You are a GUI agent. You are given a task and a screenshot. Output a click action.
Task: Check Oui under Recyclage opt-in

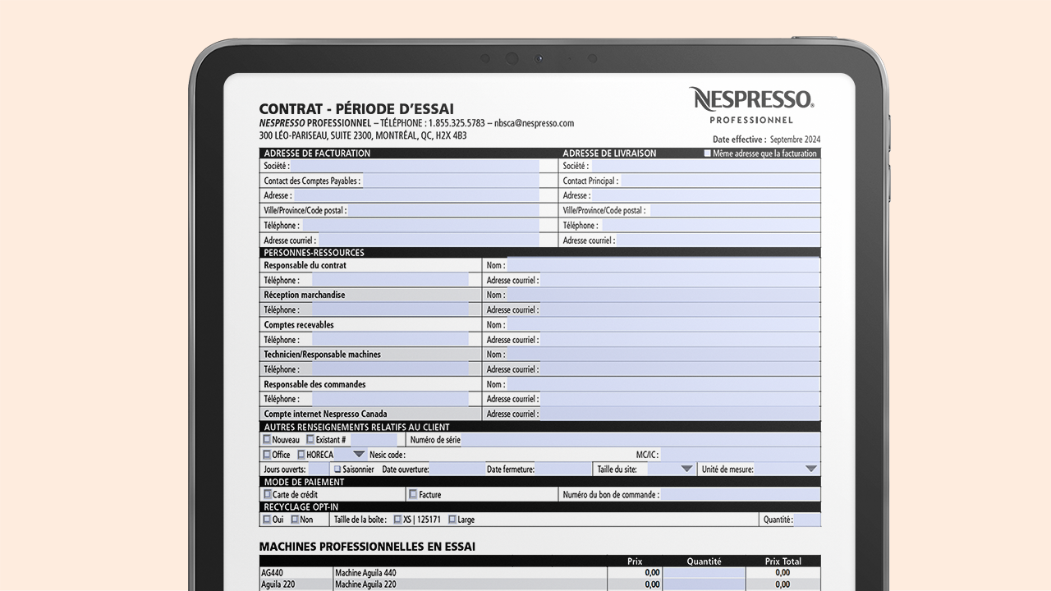point(267,519)
